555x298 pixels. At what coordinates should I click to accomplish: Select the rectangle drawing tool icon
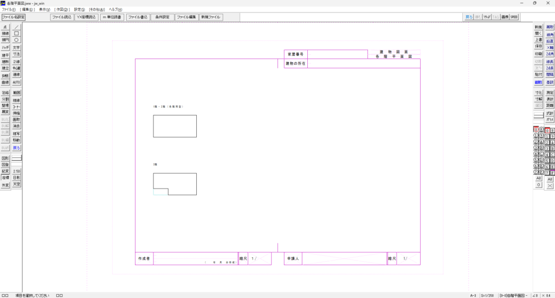tap(16, 34)
